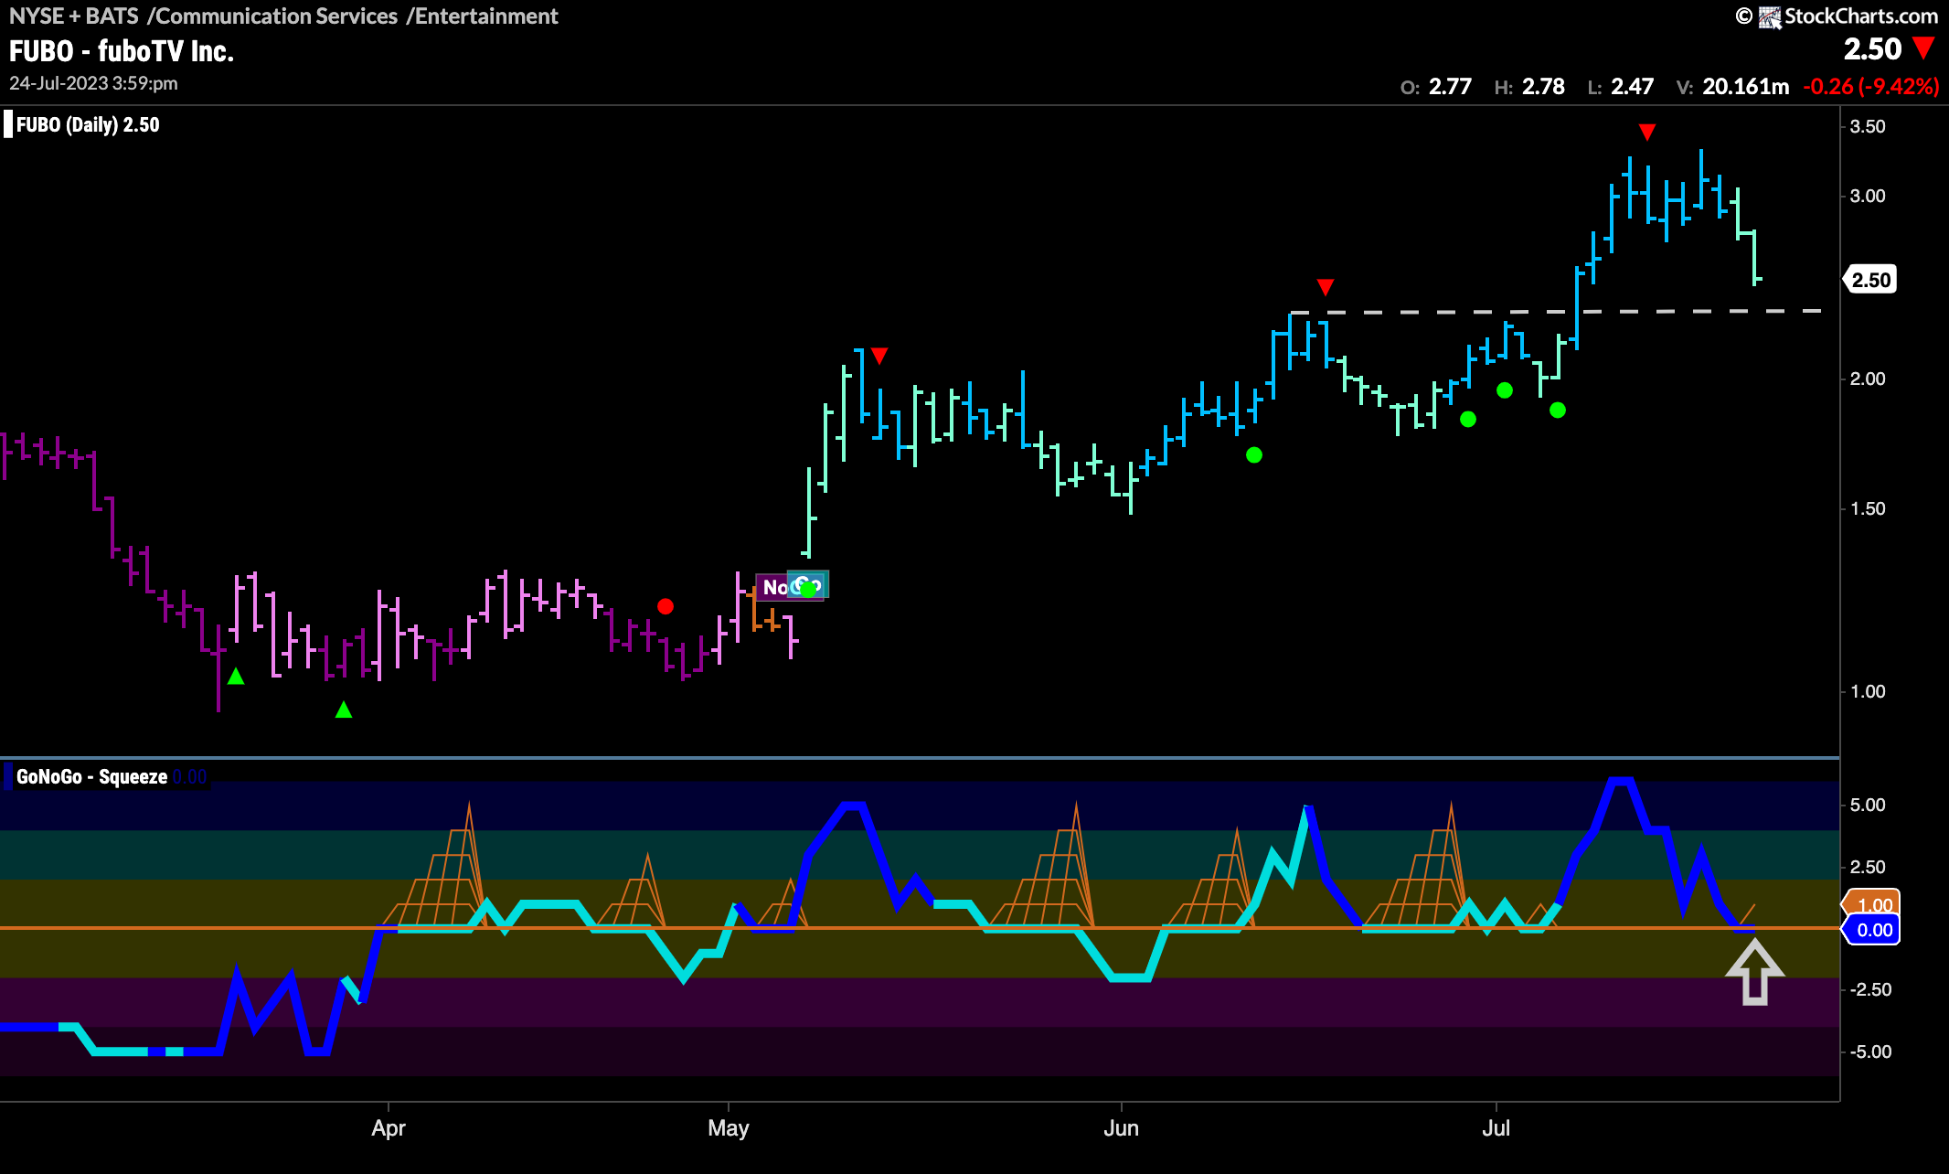Click the 5.00 oscillator axis label
This screenshot has height=1174, width=1949.
point(1868,806)
